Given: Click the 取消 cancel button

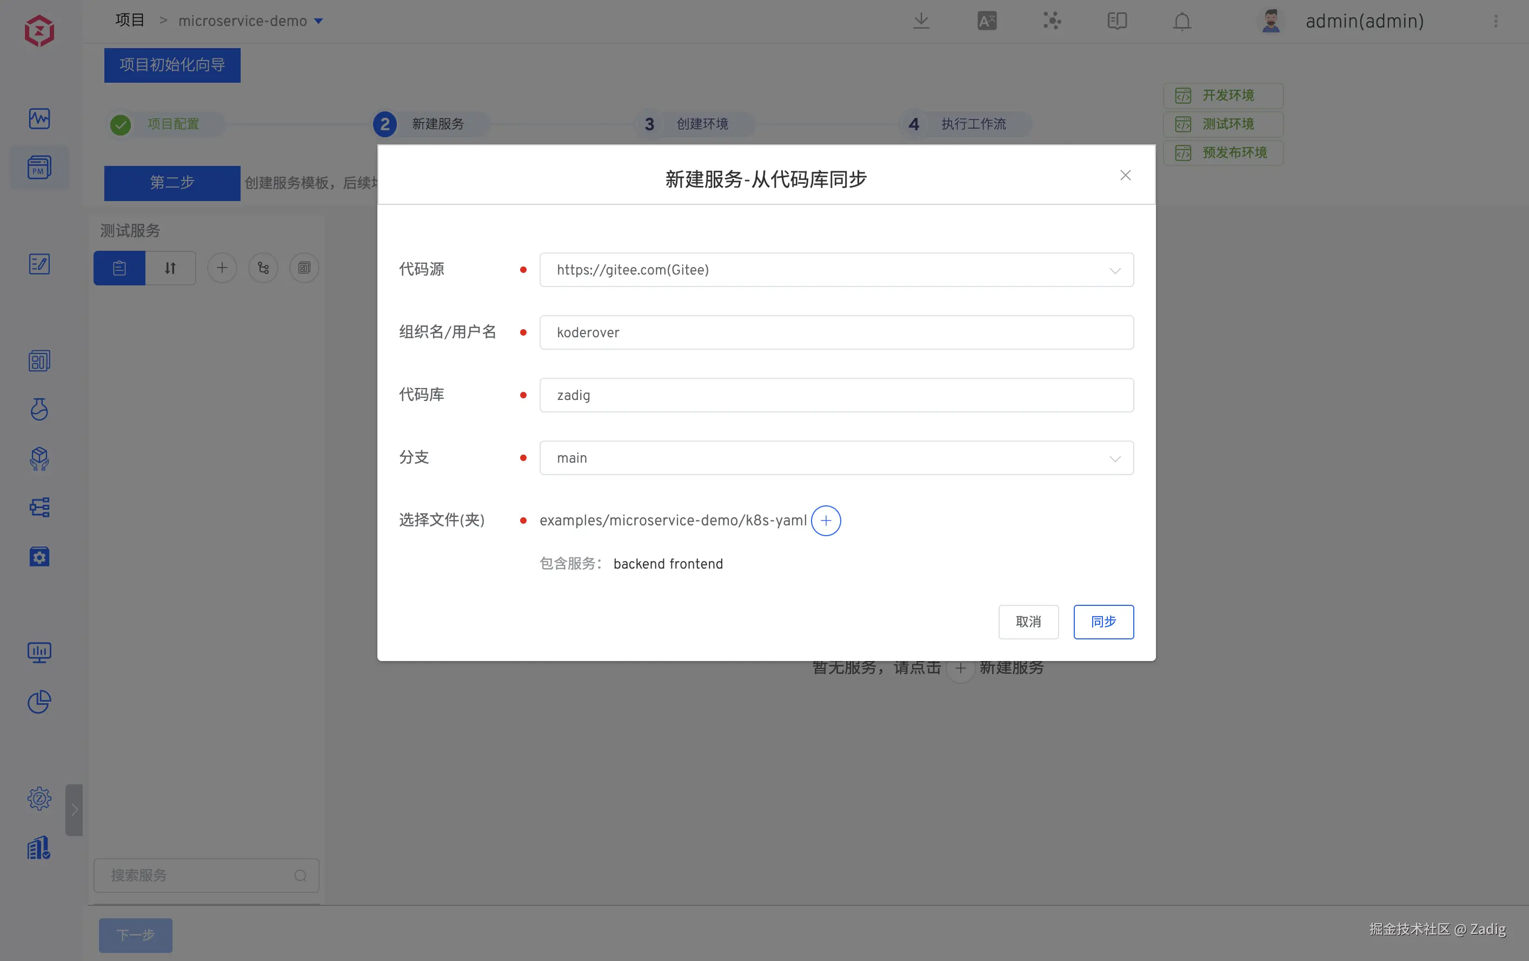Looking at the screenshot, I should tap(1028, 622).
